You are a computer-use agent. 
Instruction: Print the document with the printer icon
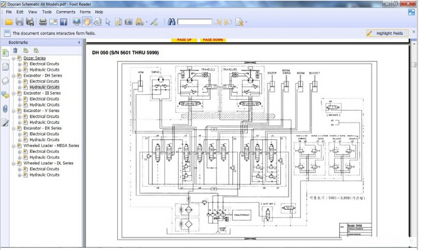[x=43, y=22]
